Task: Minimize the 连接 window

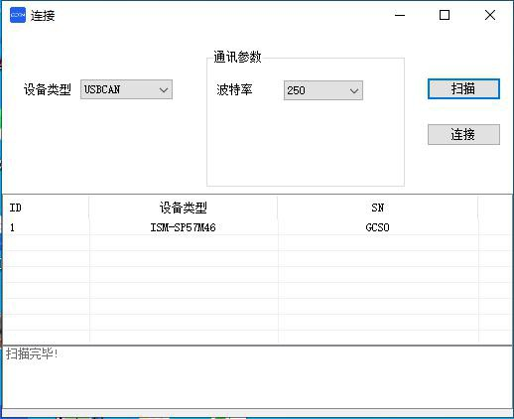Action: 400,15
